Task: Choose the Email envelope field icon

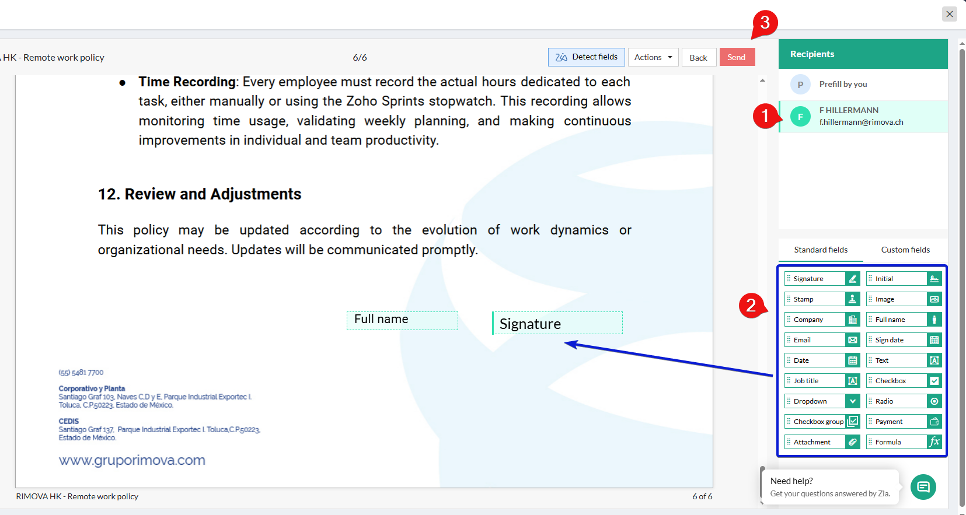Action: click(852, 340)
